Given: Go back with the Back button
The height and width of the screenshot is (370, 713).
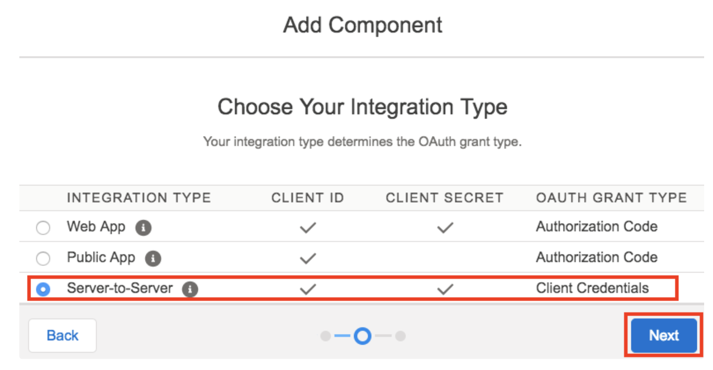Looking at the screenshot, I should point(62,335).
